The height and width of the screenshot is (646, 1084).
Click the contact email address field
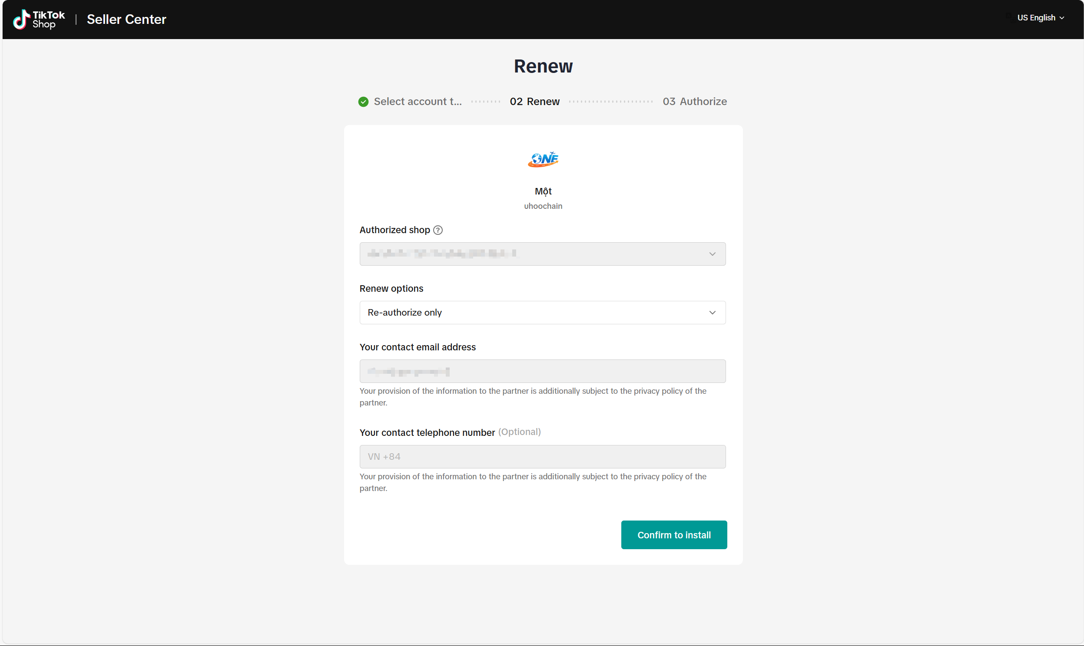tap(542, 371)
